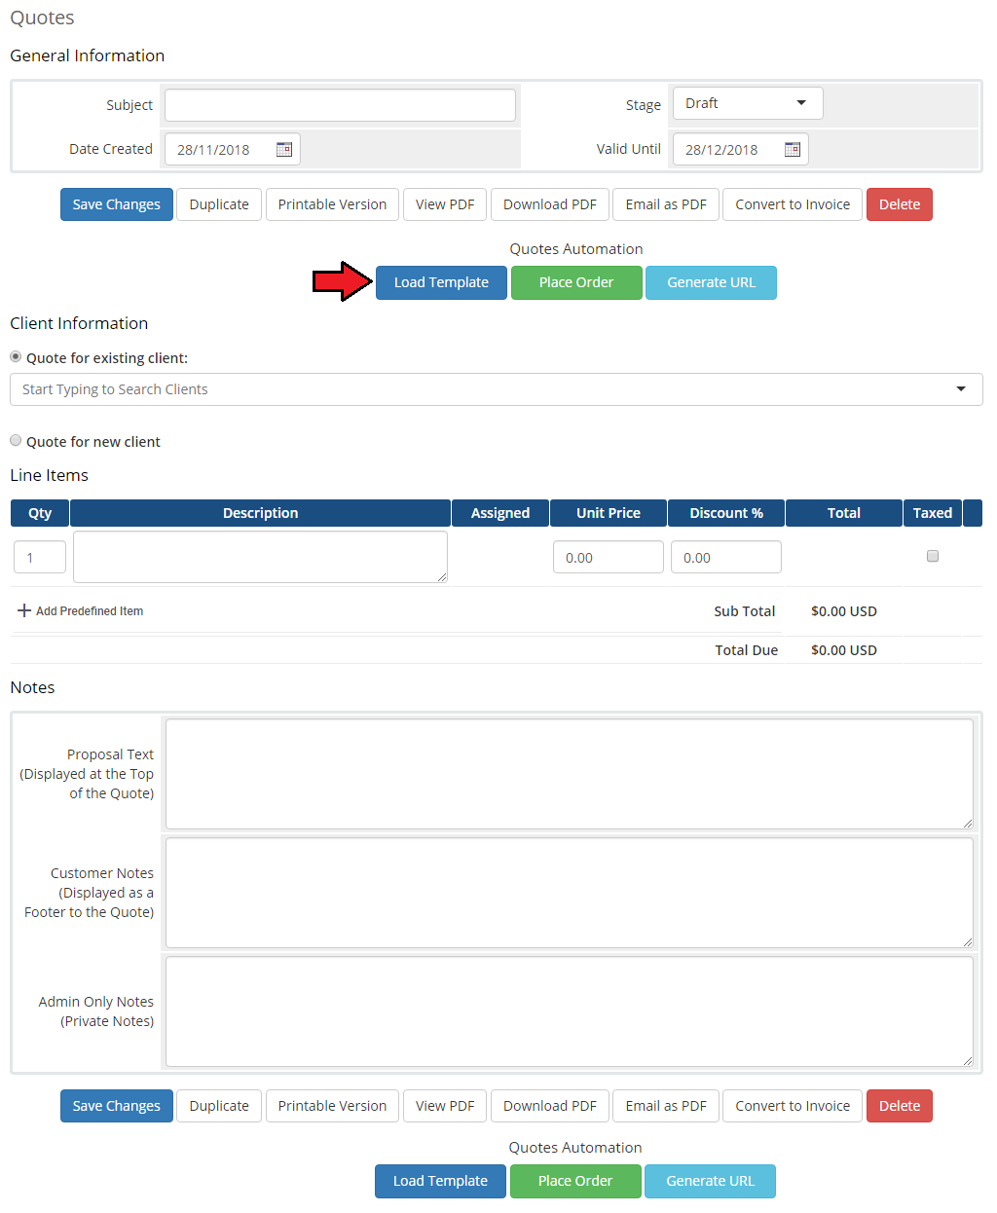The width and height of the screenshot is (997, 1213).
Task: Click the top Generate URL button
Action: 711,282
